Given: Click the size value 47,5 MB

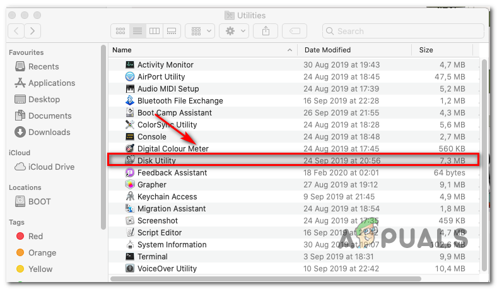Looking at the screenshot, I should 450,77.
